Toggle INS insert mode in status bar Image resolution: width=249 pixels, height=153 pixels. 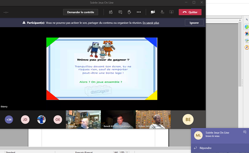(116, 152)
